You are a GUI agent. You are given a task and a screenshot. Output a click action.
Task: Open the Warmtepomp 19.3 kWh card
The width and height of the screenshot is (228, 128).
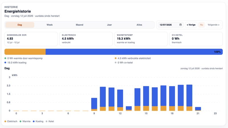click(x=141, y=39)
